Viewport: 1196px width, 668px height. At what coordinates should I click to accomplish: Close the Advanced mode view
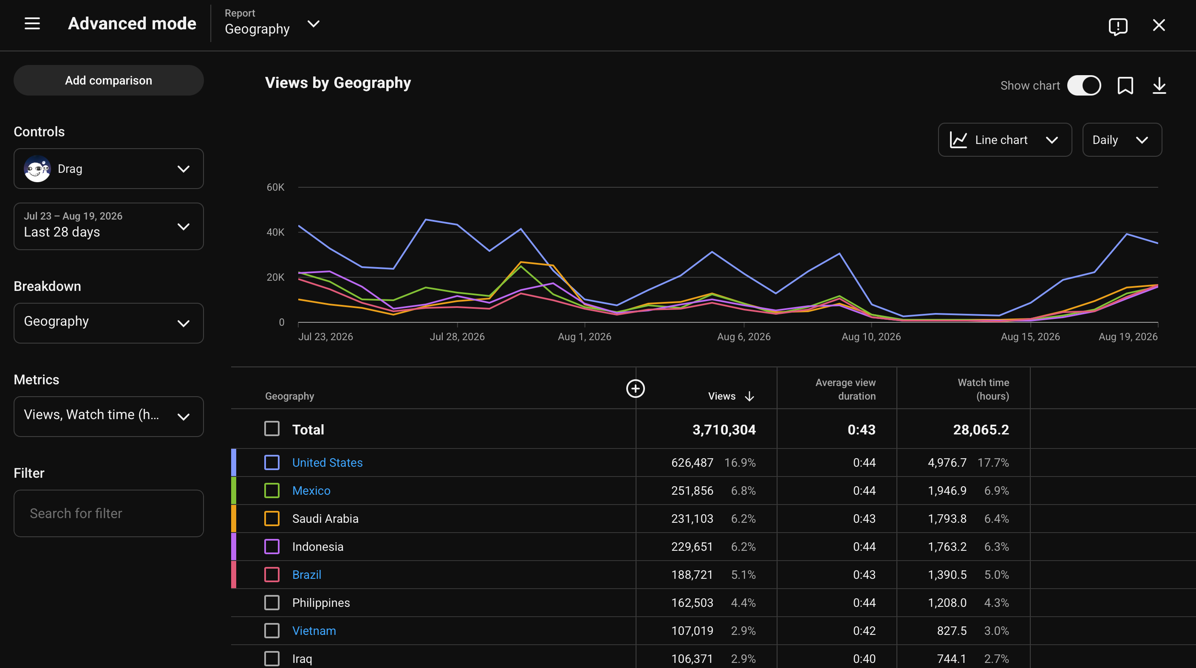pyautogui.click(x=1159, y=25)
